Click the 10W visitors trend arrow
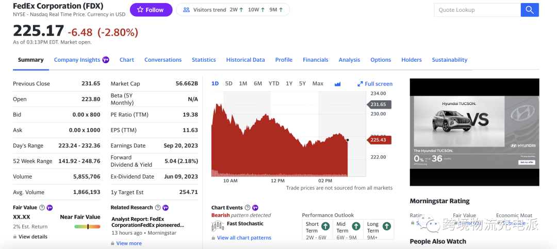Screen dimensions: 557x249 pos(263,10)
